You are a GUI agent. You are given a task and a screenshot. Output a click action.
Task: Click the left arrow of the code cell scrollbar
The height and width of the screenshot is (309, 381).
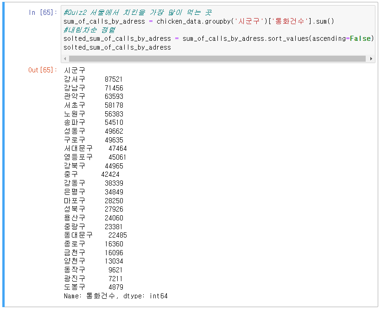coord(65,58)
